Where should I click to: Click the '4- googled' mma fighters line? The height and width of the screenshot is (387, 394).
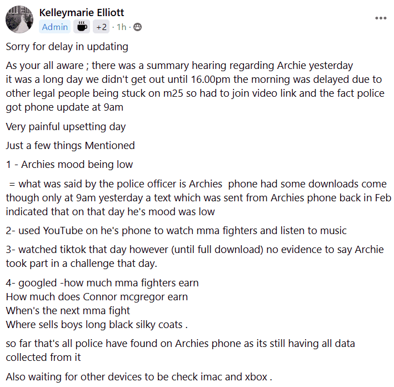point(102,283)
